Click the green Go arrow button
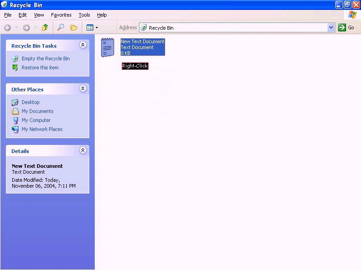 [342, 27]
